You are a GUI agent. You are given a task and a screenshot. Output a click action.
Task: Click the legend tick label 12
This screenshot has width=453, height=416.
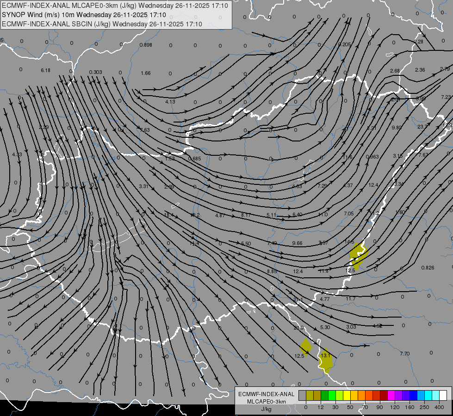[320, 407]
